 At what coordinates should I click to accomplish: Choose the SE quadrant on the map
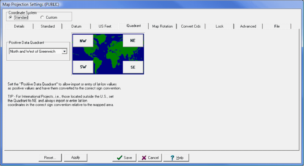click(133, 67)
